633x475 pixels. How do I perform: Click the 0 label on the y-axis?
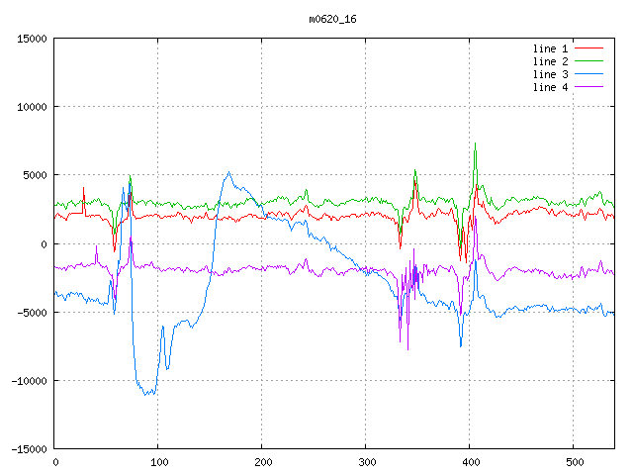pyautogui.click(x=45, y=244)
